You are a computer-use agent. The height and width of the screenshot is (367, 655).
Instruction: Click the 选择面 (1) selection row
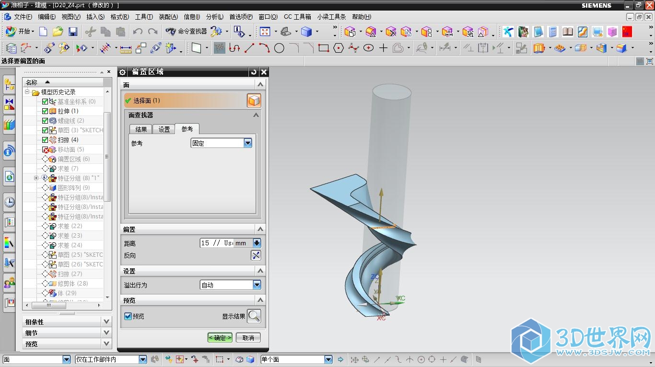click(x=185, y=101)
